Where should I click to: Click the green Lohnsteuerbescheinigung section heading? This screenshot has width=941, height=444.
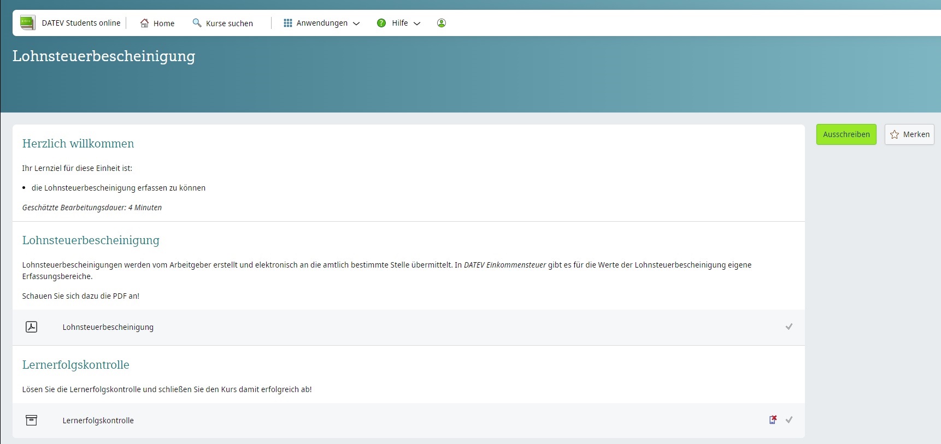pos(91,240)
